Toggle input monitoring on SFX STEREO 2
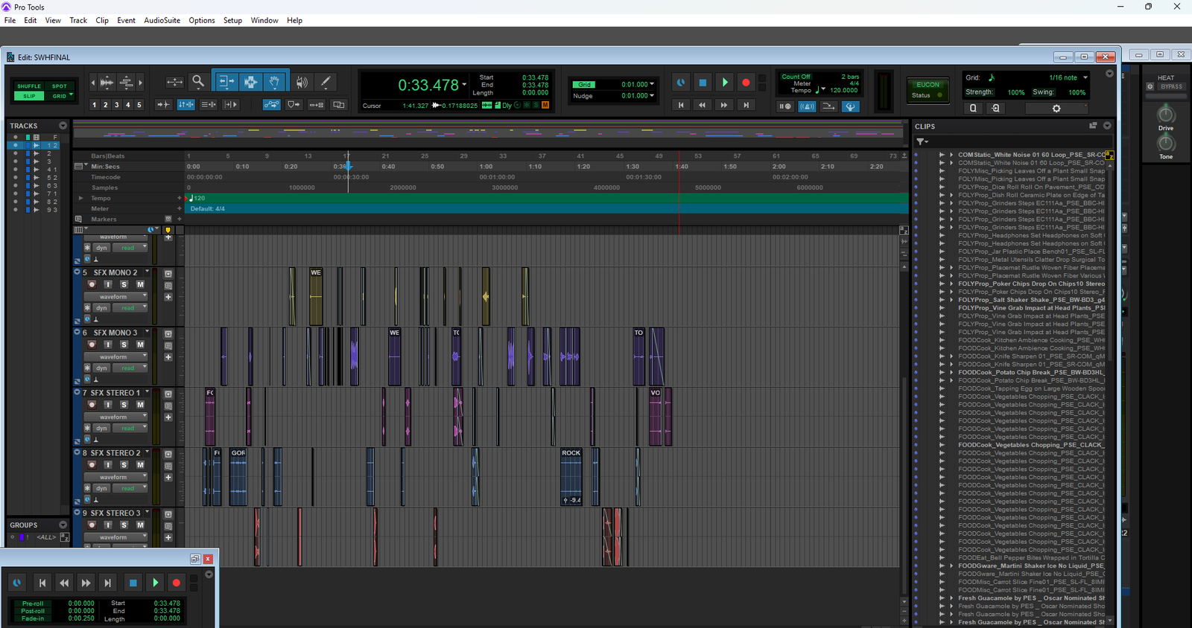Viewport: 1192px width, 628px height. 108,465
